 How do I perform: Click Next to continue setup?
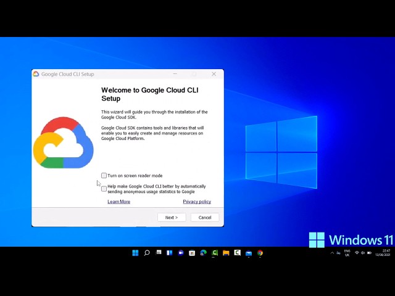(x=172, y=218)
